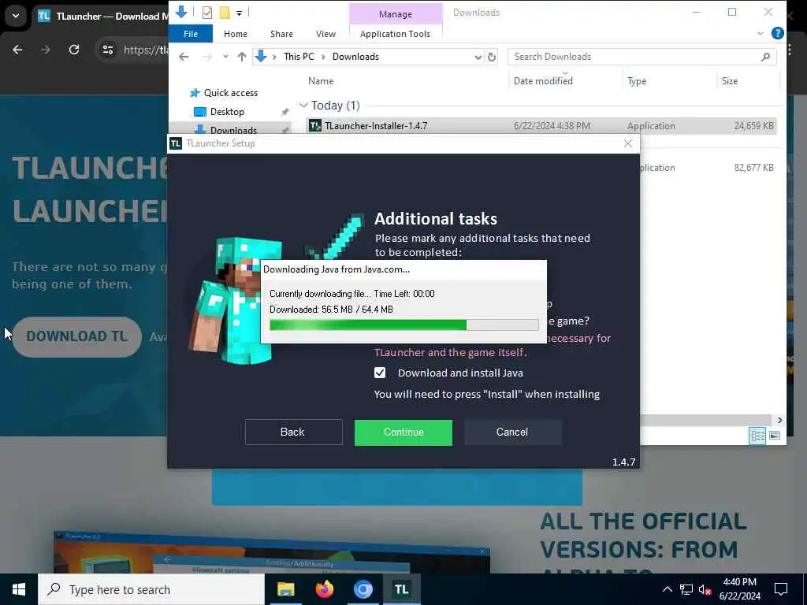Click the browser forward arrow
Image resolution: width=807 pixels, height=605 pixels.
click(45, 50)
